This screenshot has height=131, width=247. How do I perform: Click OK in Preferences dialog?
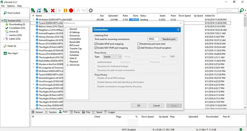[139, 106]
